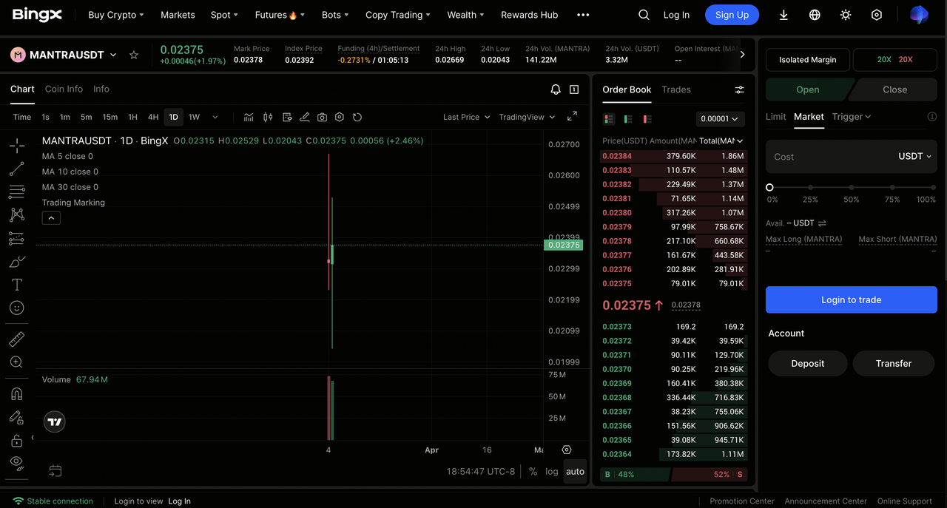Select the 15m time interval
Viewport: 947px width, 508px height.
[109, 117]
